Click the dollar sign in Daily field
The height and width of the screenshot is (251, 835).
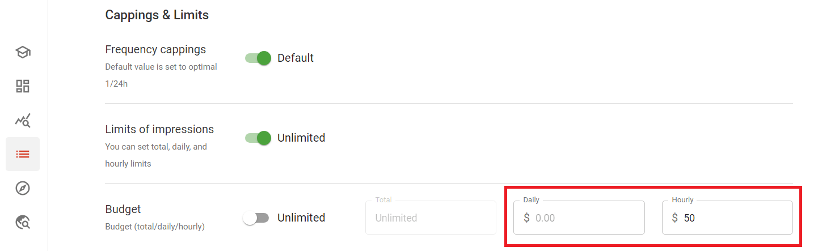pyautogui.click(x=526, y=218)
